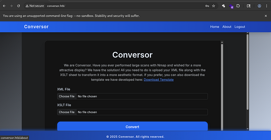This screenshot has height=140, width=271.
Task: Click the Download Template link
Action: point(159,80)
